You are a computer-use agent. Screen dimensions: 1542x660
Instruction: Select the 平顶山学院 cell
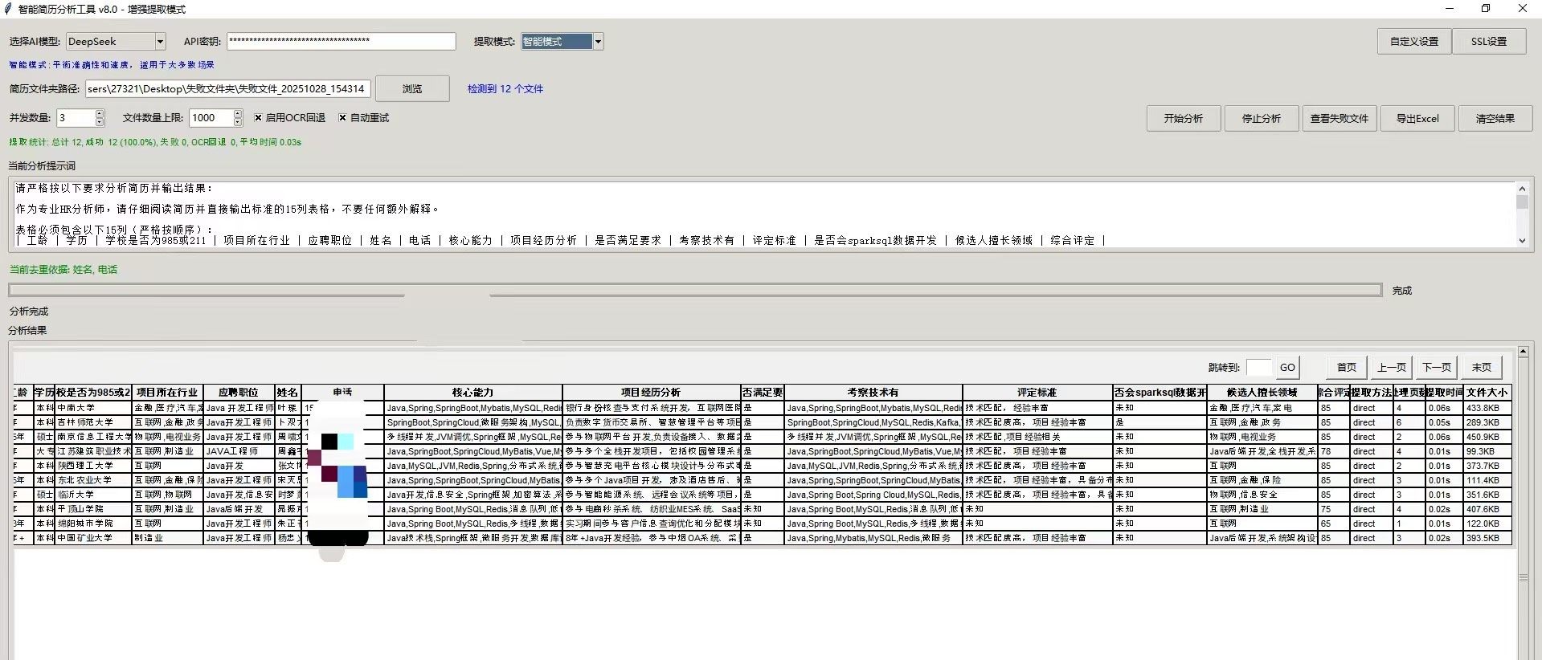point(92,509)
